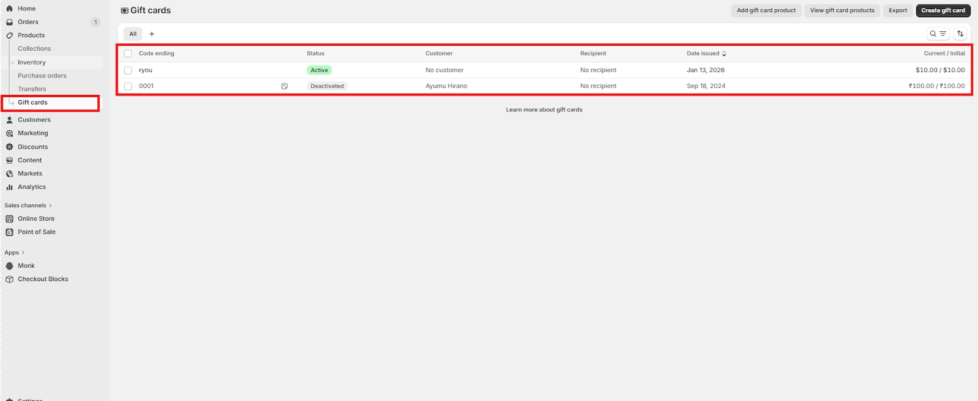Click the note icon on row 0001
The height and width of the screenshot is (401, 978).
click(x=284, y=86)
